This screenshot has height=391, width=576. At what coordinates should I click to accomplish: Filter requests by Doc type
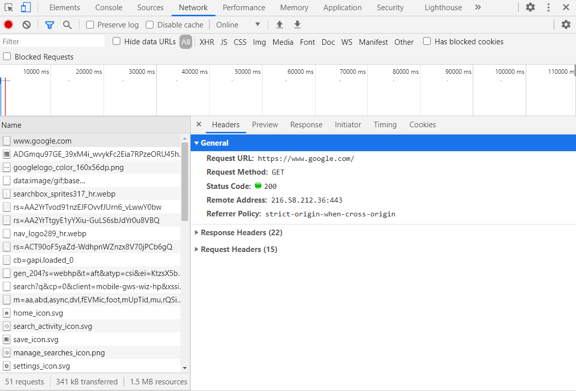tap(328, 42)
